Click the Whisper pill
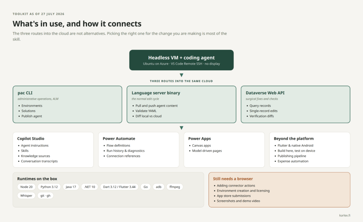Viewport: 363px width, 222px height. point(26,196)
